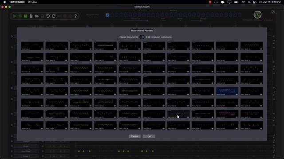Image resolution: width=284 pixels, height=159 pixels.
Task: Click the preview eye icon on Retro Pad 1
Action: (164, 49)
